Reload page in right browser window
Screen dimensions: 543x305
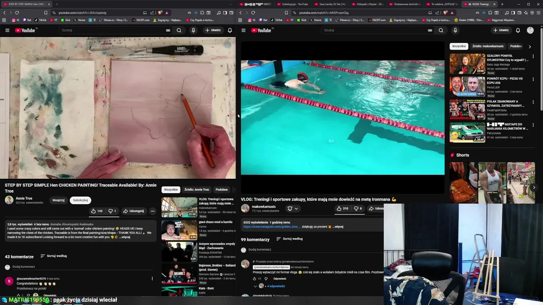point(253,13)
